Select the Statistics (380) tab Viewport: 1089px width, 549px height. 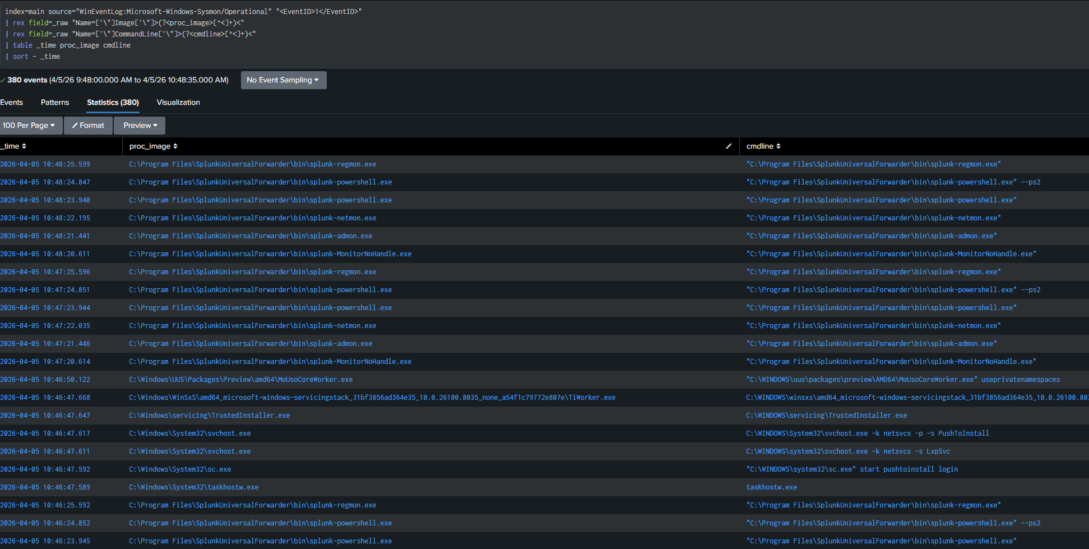tap(113, 103)
